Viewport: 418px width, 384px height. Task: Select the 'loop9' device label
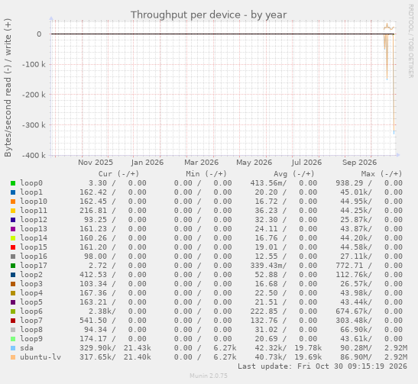click(31, 339)
